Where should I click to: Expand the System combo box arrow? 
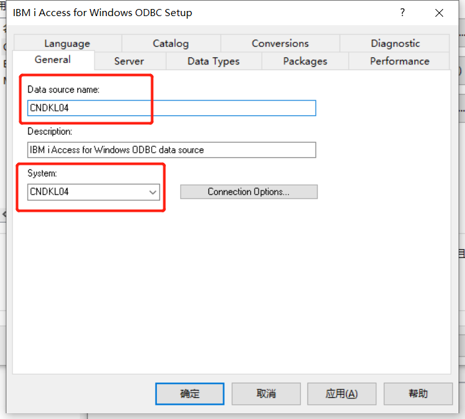click(152, 192)
